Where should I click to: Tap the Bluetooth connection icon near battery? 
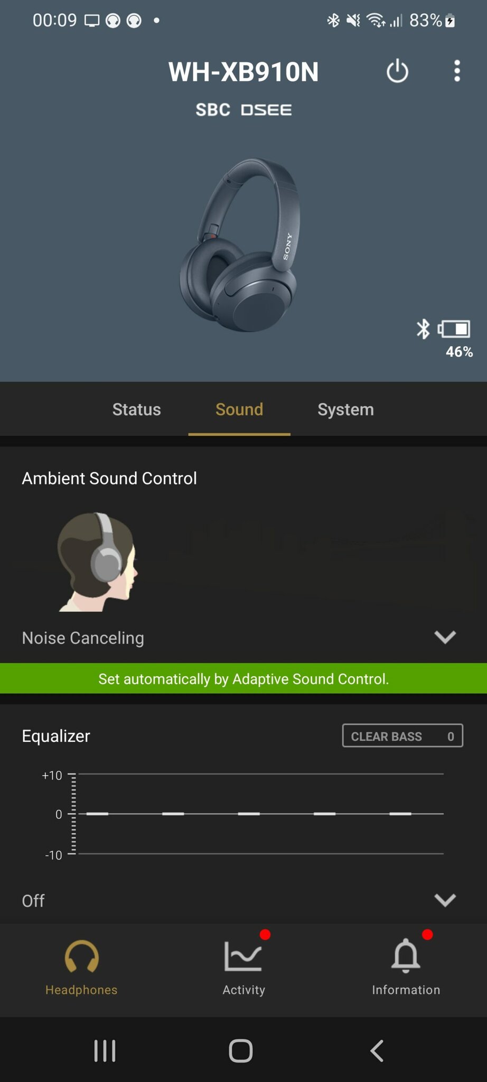tap(423, 329)
